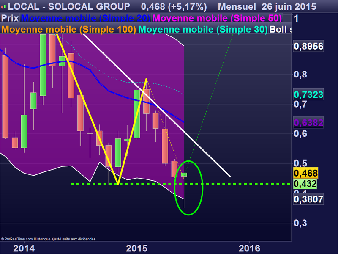Click the 0,3 price axis label
The image size is (338, 254).
tap(300, 223)
